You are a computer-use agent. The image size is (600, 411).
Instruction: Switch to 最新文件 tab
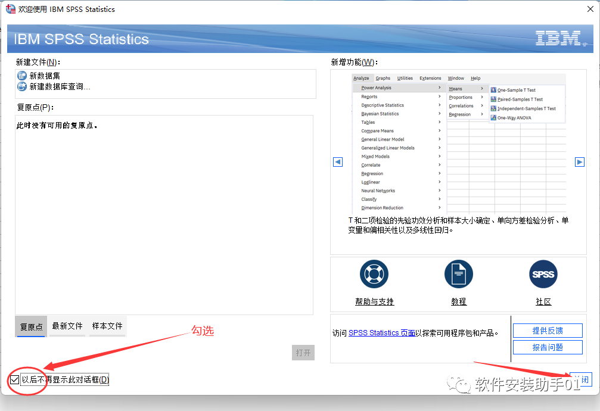tap(67, 326)
